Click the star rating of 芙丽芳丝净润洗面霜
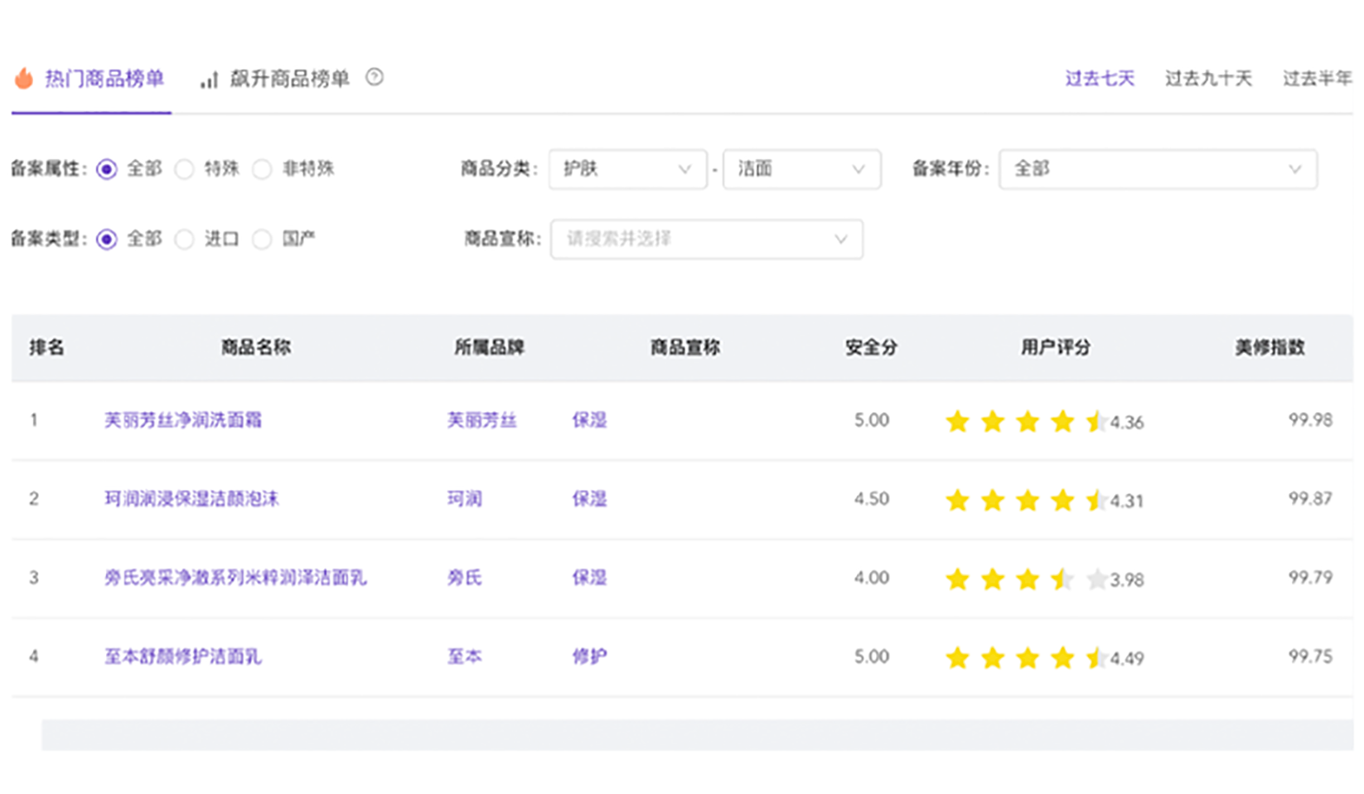Image resolution: width=1364 pixels, height=794 pixels. tap(1026, 421)
